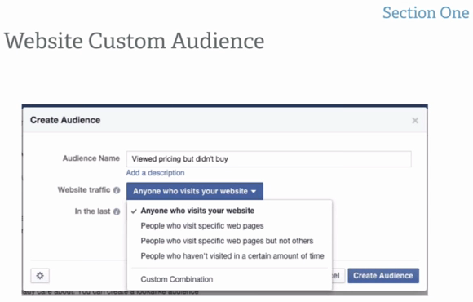The image size is (473, 302).
Task: Click the checkmark beside the selected option
Action: (134, 211)
